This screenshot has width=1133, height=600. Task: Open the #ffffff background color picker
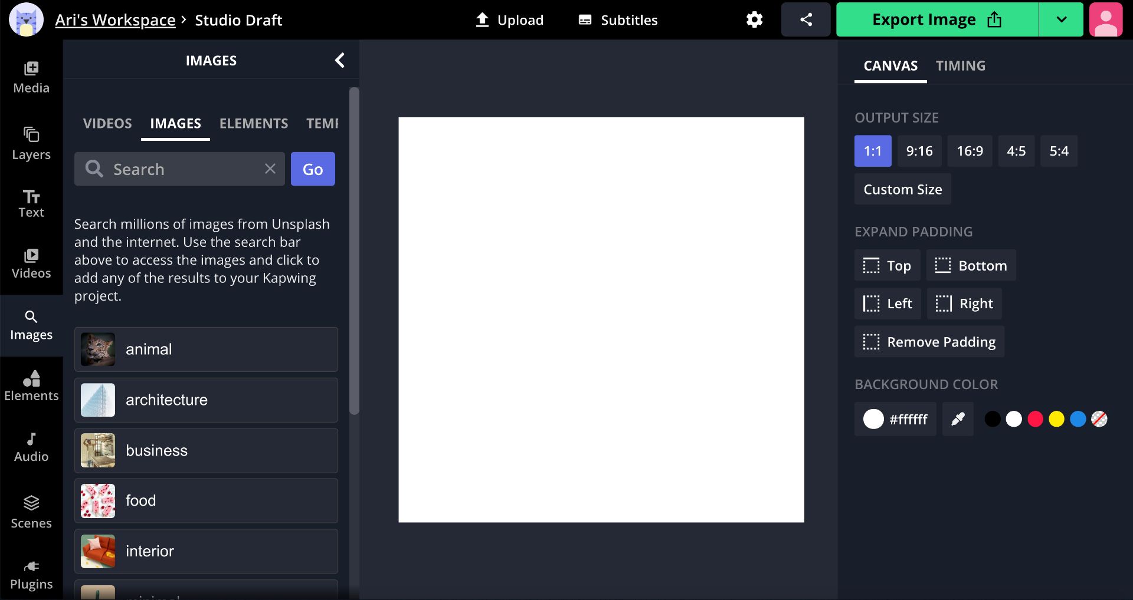tap(895, 419)
